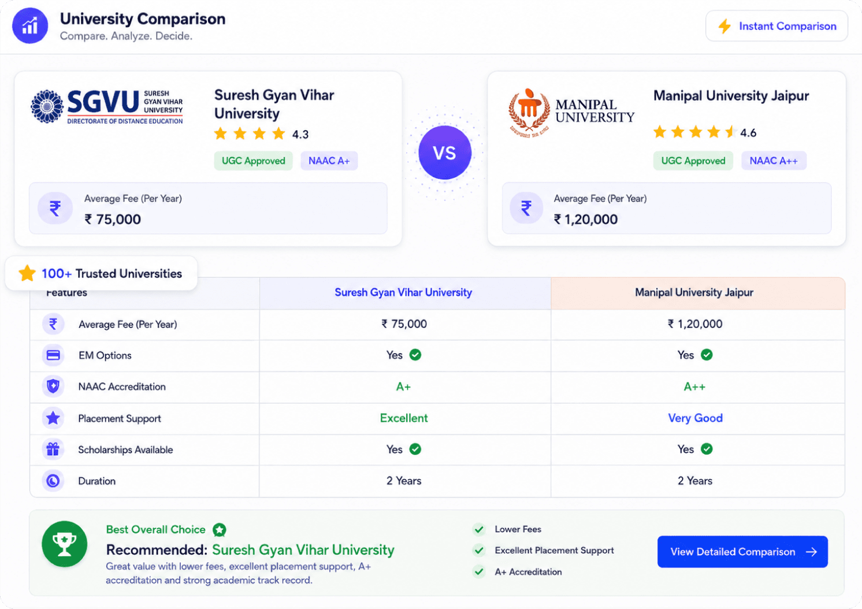The width and height of the screenshot is (862, 609).
Task: Click the Excellent placement cell
Action: [404, 418]
